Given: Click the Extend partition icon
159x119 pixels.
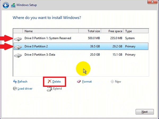Looking at the screenshot, I should coord(49,89).
